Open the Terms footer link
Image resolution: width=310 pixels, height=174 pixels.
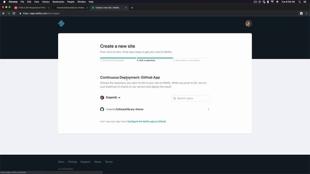click(x=108, y=162)
